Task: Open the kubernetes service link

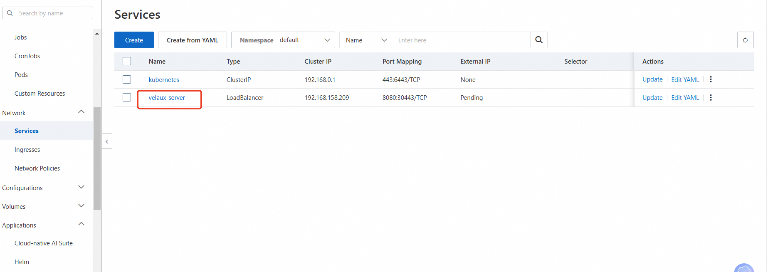Action: (x=164, y=80)
